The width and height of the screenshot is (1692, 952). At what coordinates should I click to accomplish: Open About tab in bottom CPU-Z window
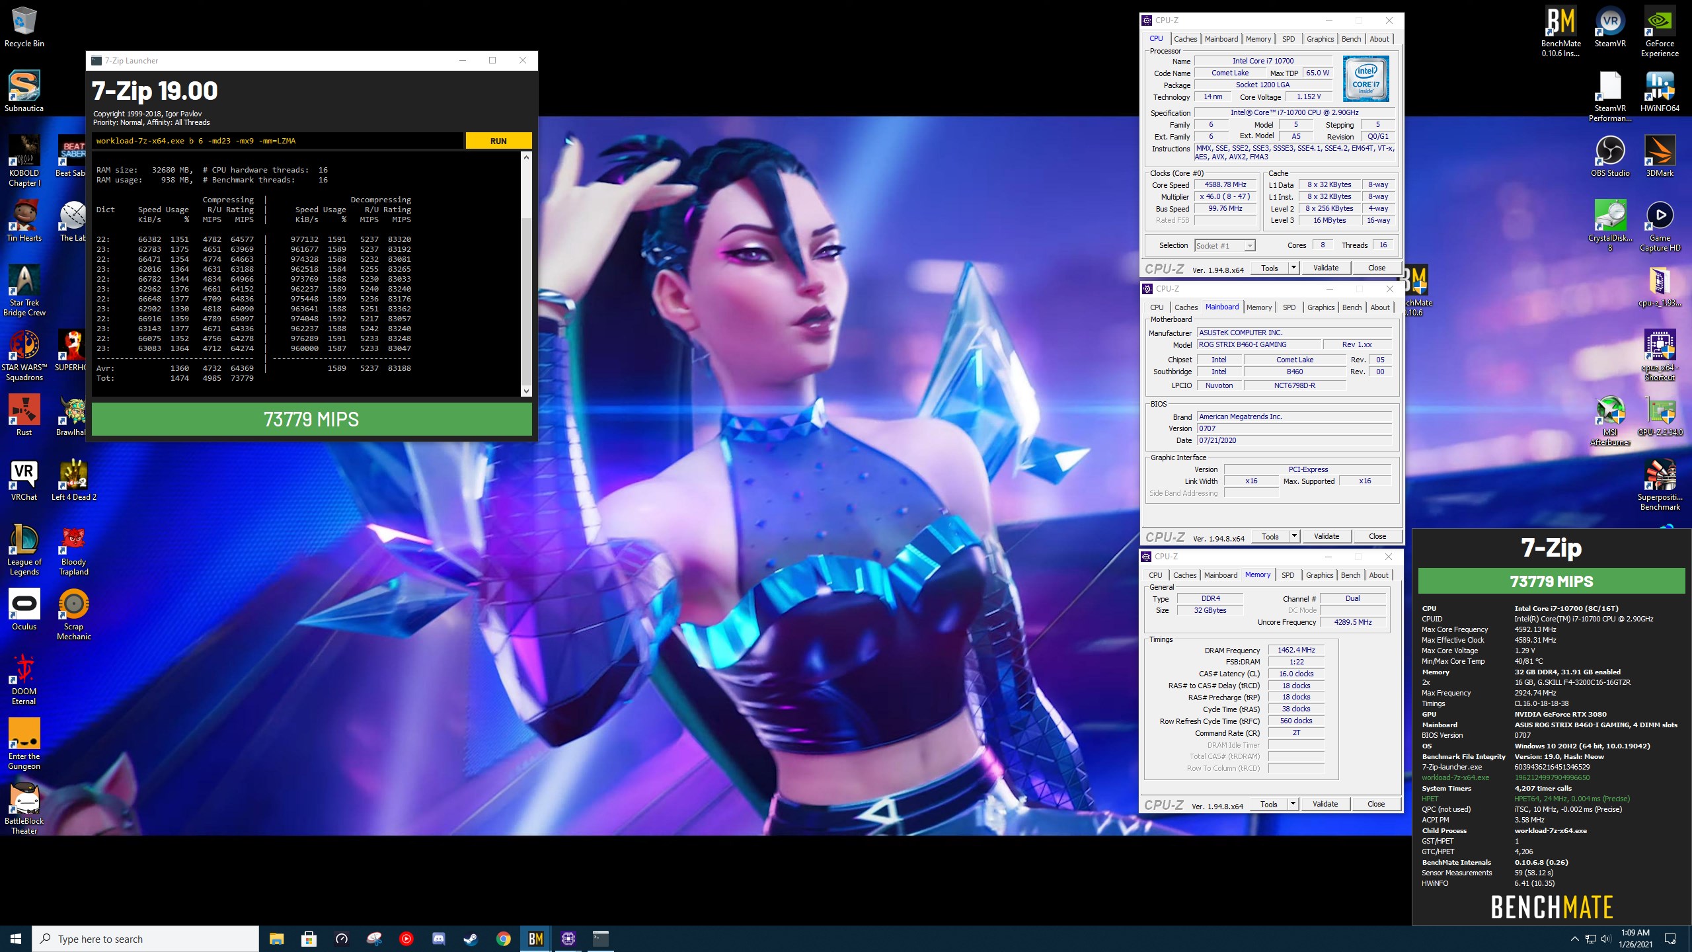pyautogui.click(x=1378, y=575)
